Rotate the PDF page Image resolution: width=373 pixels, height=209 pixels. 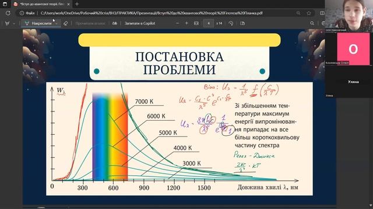coord(231,23)
